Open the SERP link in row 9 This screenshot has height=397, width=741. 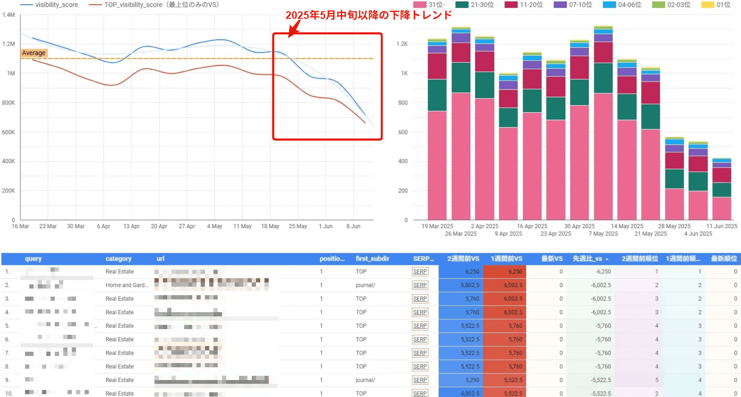click(x=420, y=380)
